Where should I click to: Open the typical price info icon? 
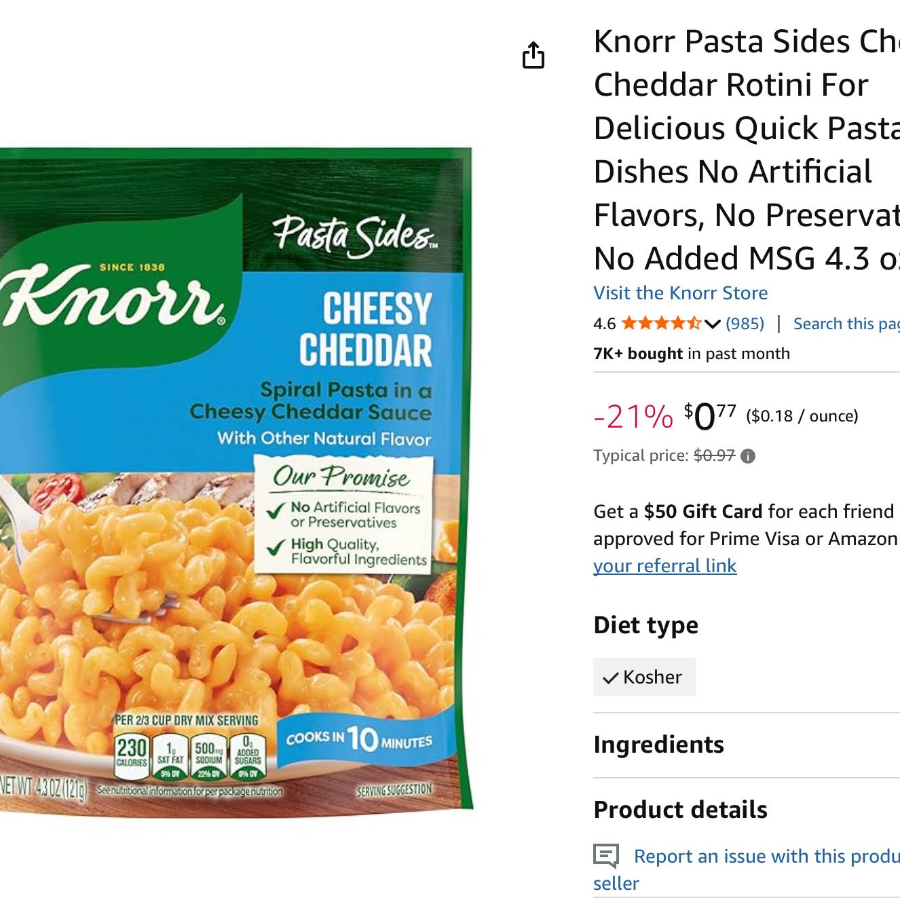point(748,456)
